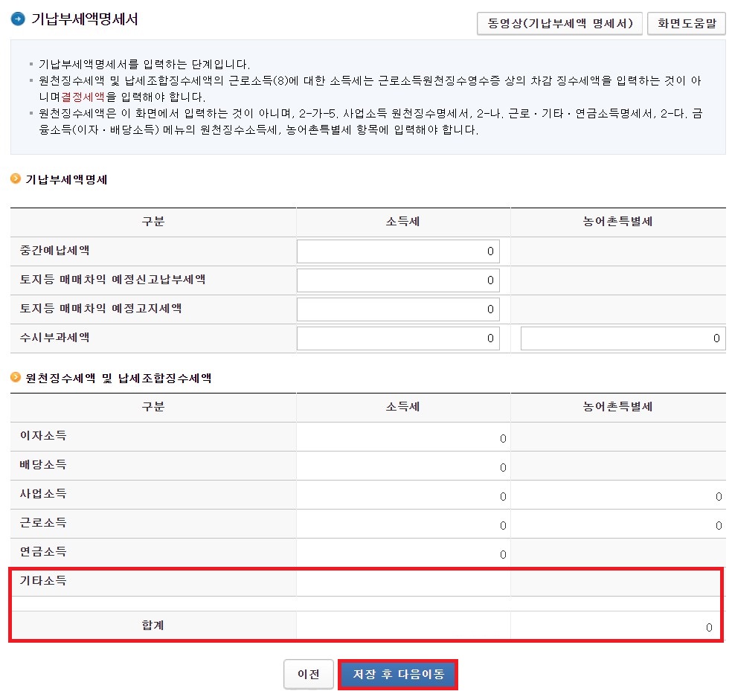Viewport: 732px width, 697px height.
Task: Open the 동영상(기납부세액 명세서) video guide
Action: click(x=559, y=23)
